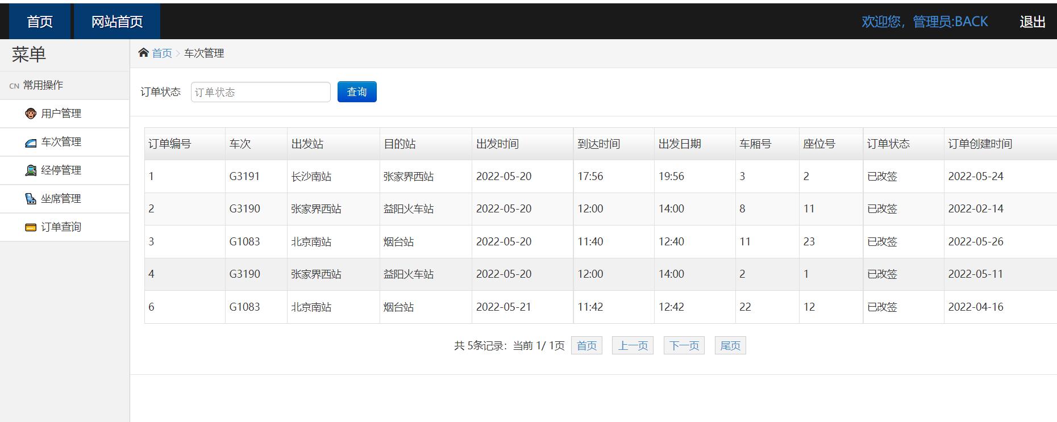Click the 菜单 sidebar heading

[x=28, y=55]
